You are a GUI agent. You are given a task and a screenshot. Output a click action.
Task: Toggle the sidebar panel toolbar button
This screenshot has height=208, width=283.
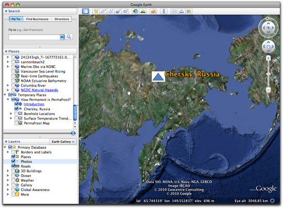(x=85, y=11)
